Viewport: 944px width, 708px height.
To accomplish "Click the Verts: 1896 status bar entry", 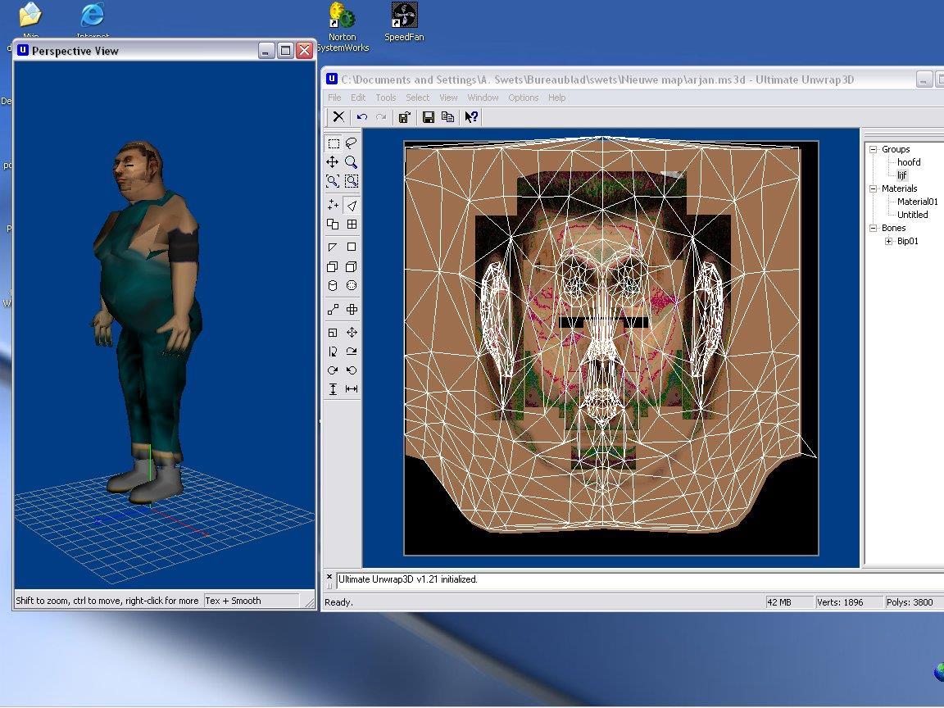I will point(840,602).
